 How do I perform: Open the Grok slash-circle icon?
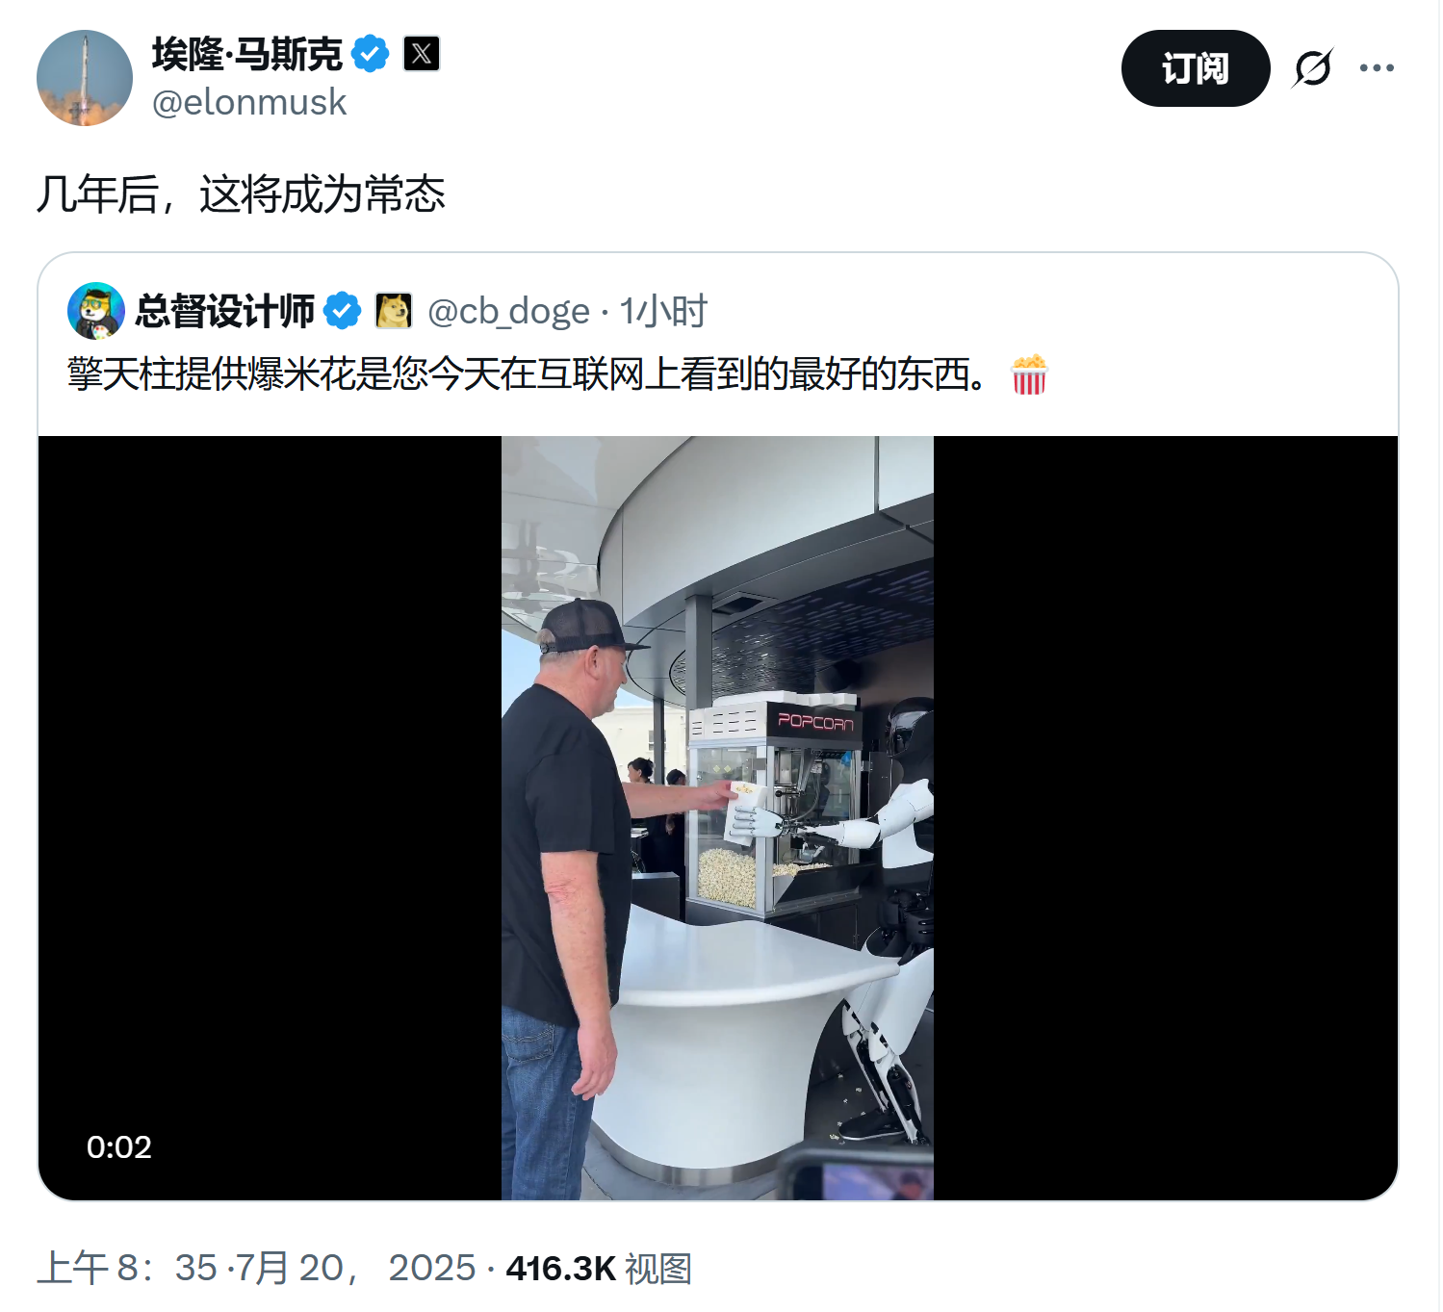point(1313,68)
